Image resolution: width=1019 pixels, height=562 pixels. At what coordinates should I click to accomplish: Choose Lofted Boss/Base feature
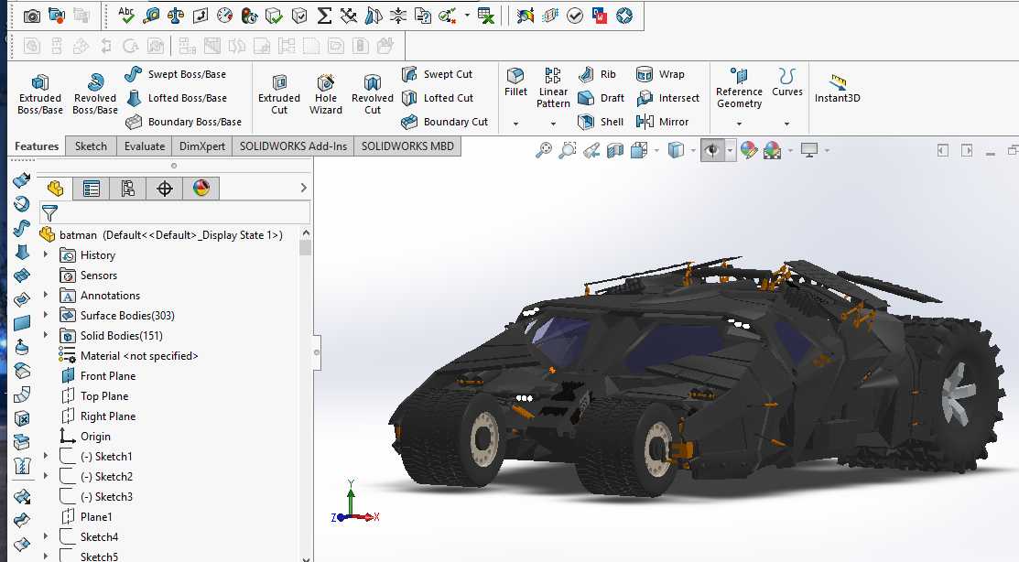(176, 98)
